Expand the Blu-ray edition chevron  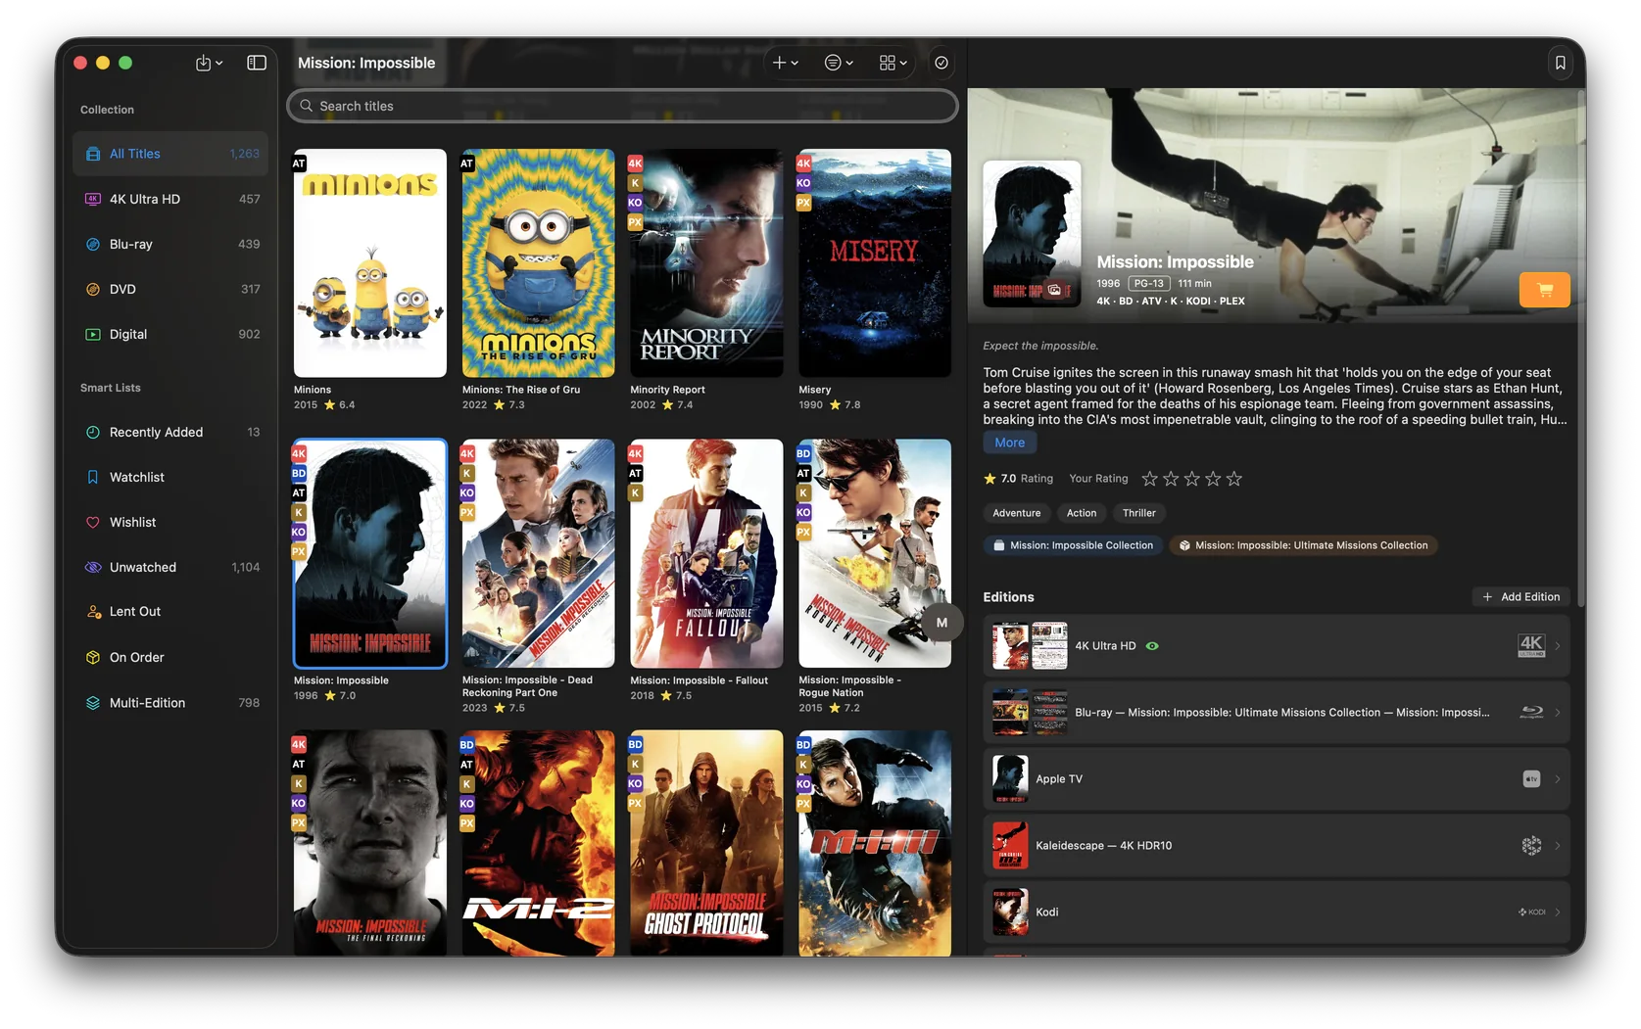point(1558,712)
